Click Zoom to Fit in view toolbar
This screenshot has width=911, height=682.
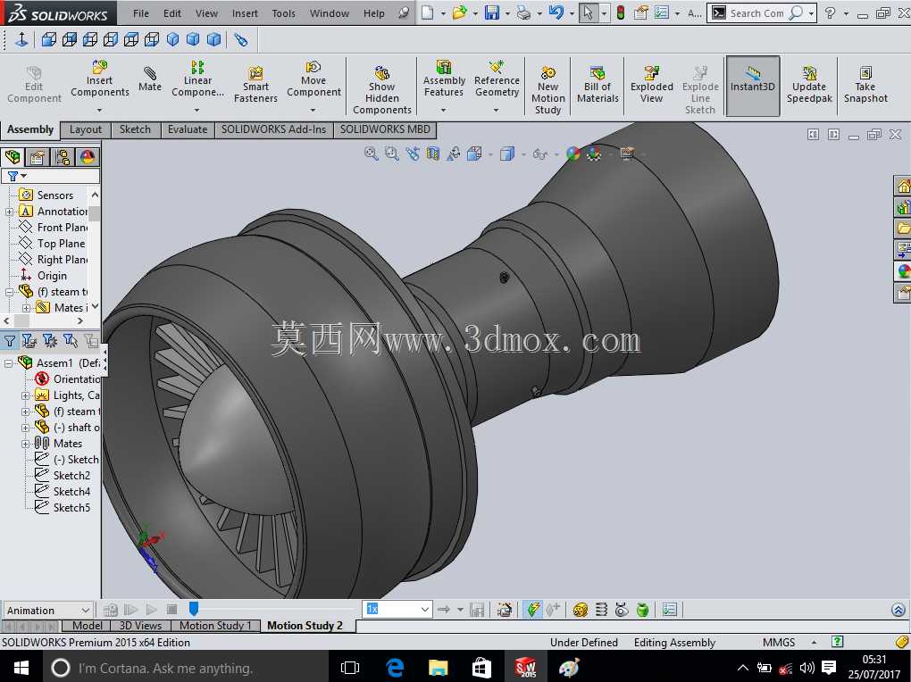point(371,154)
